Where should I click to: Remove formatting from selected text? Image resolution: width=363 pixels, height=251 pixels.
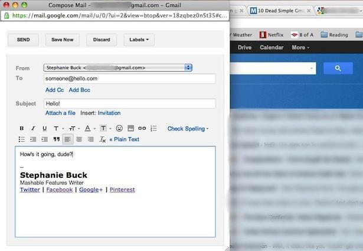102,139
